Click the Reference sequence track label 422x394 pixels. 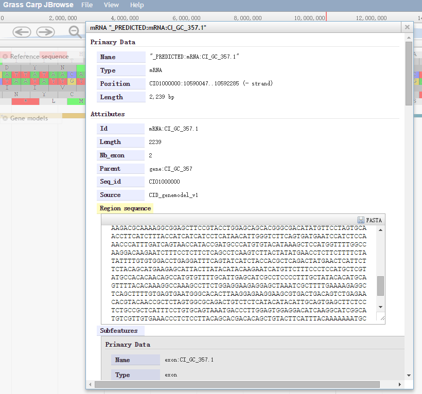pos(39,57)
